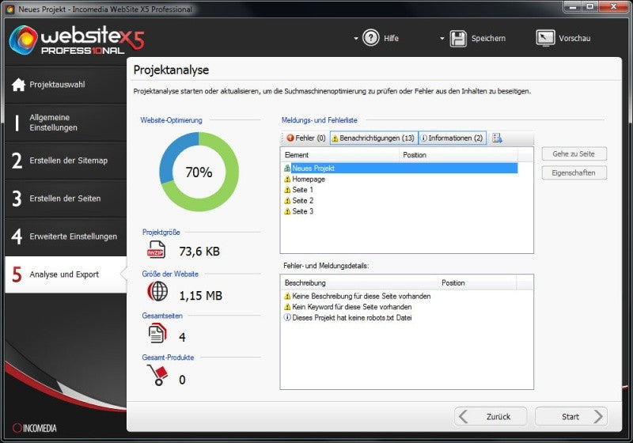This screenshot has width=633, height=443.
Task: Click the globe website size icon
Action: [157, 291]
